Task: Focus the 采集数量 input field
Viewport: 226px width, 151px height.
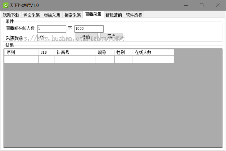Action: (51, 37)
